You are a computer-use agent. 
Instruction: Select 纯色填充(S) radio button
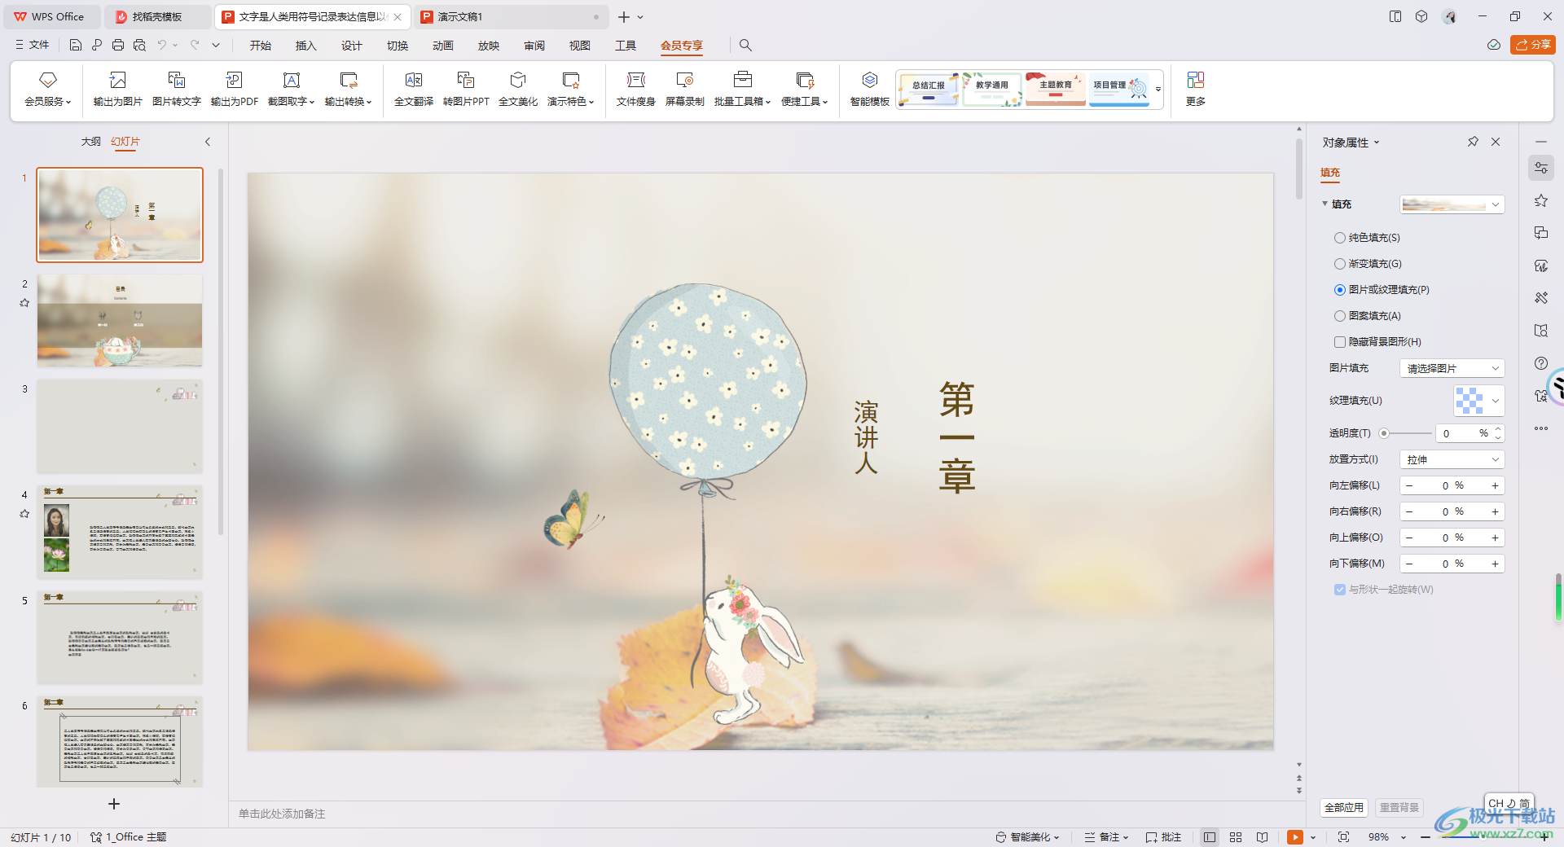pos(1340,238)
